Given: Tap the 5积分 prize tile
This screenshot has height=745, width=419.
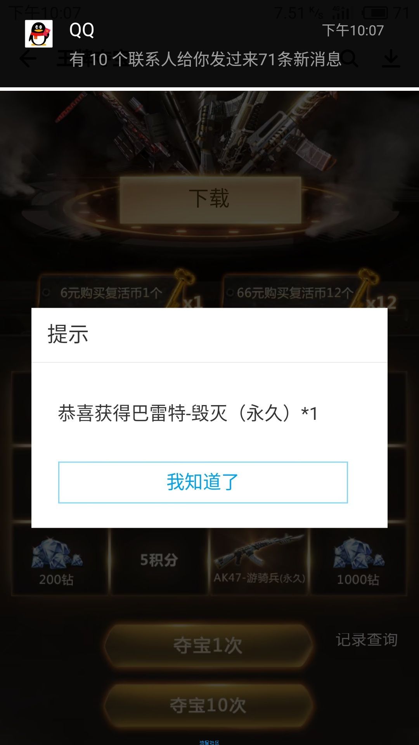Looking at the screenshot, I should [159, 560].
